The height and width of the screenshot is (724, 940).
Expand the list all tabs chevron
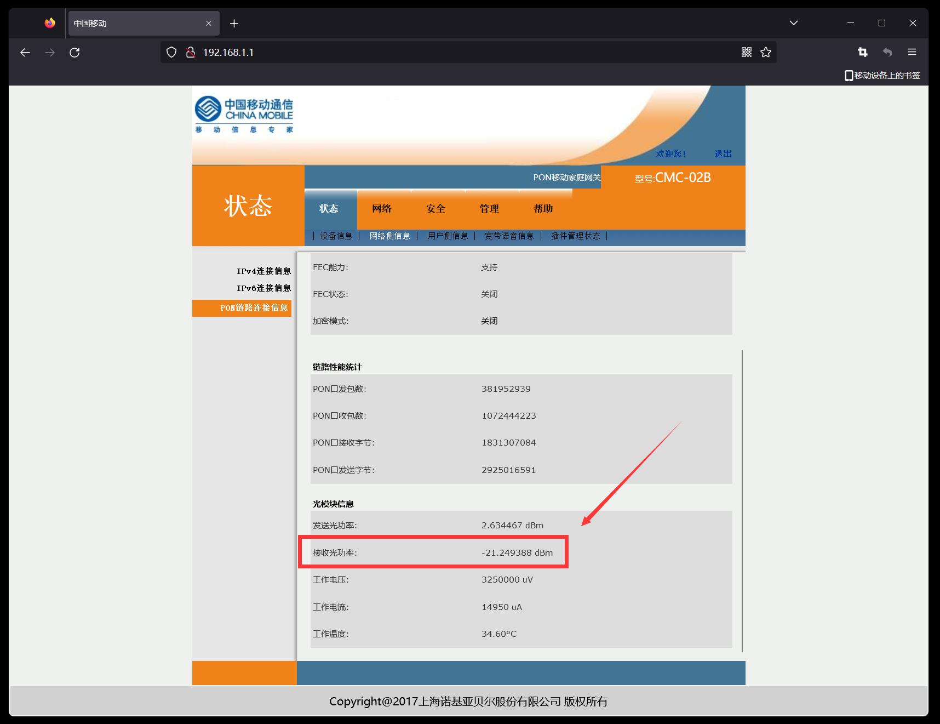(793, 23)
